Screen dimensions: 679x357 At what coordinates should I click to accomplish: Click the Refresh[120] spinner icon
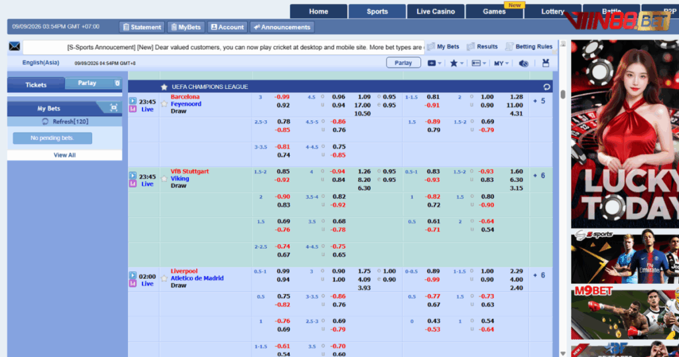[45, 121]
